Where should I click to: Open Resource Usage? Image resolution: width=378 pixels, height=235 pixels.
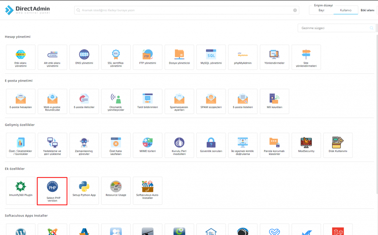click(116, 190)
